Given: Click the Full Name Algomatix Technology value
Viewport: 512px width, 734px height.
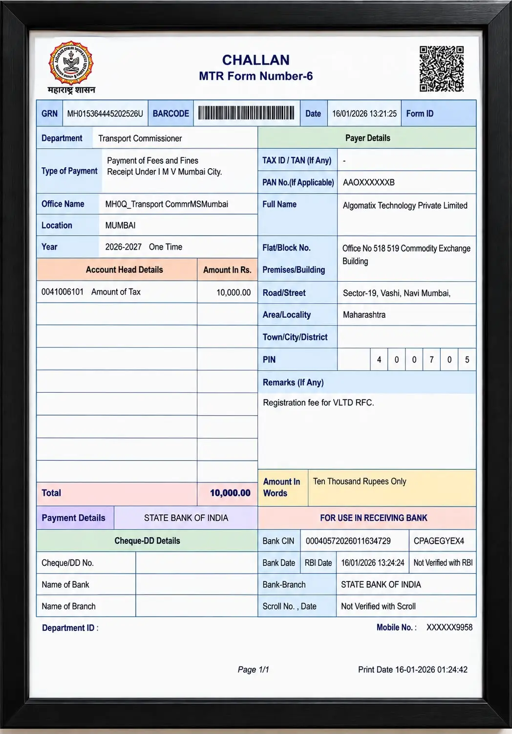Looking at the screenshot, I should 405,205.
